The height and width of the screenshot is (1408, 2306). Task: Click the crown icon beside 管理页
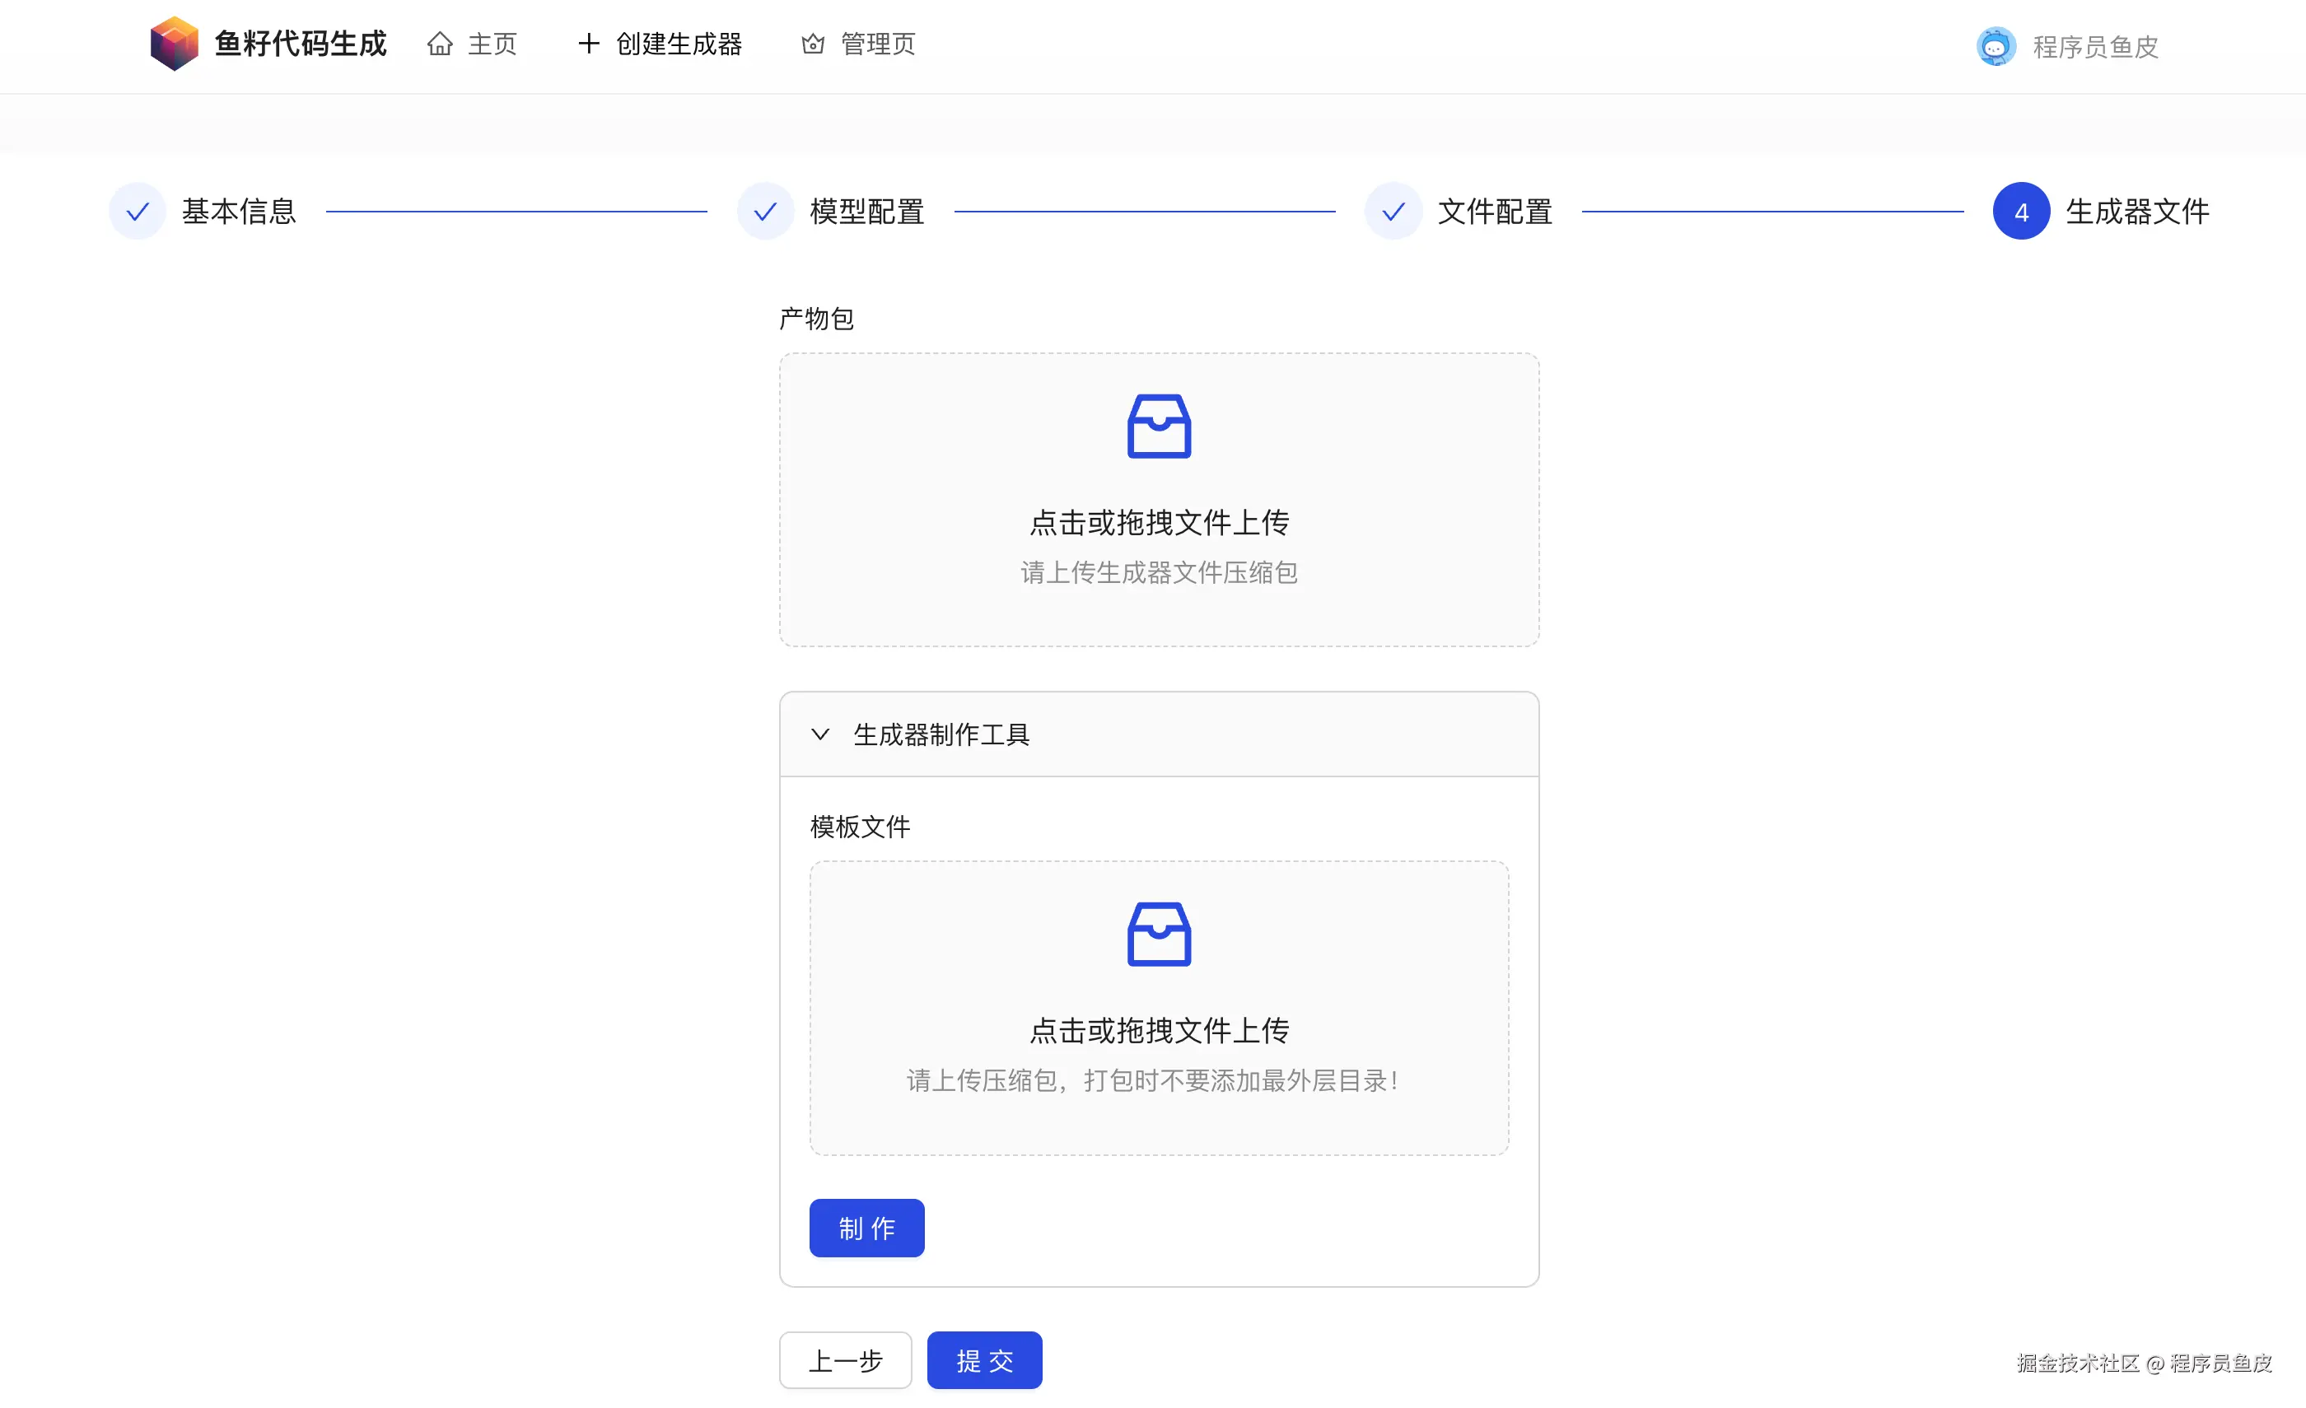pyautogui.click(x=812, y=44)
